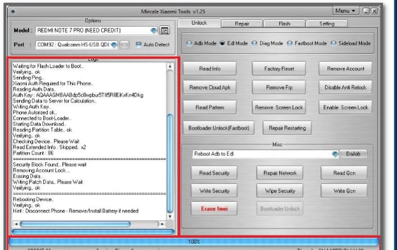This screenshot has height=250, width=397.
Task: Click the 'Hint : Disconnect Phone' log line
Action: pyautogui.click(x=76, y=211)
